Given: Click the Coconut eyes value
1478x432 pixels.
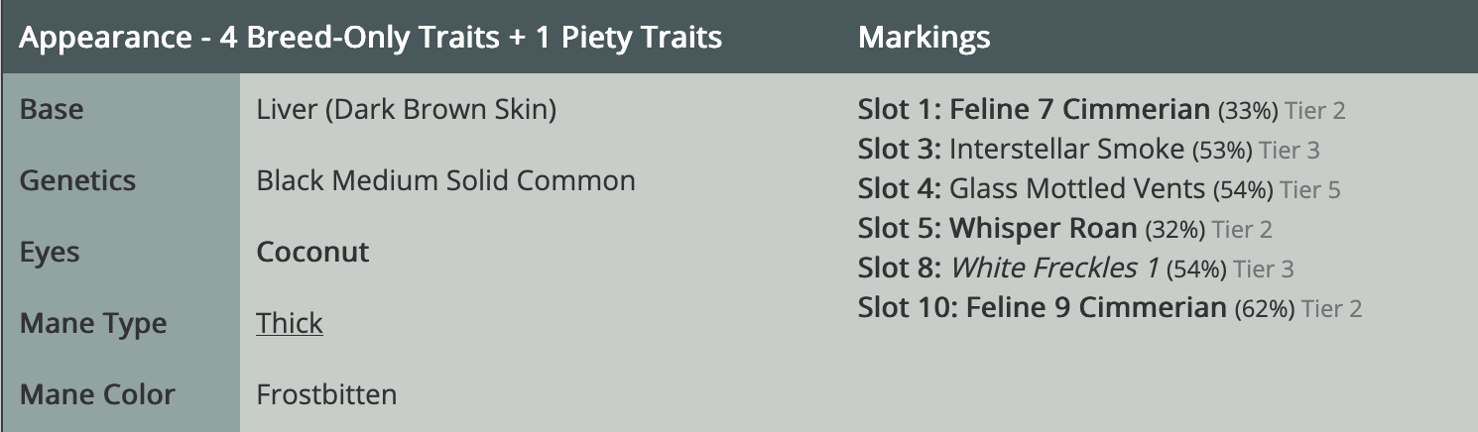Looking at the screenshot, I should pyautogui.click(x=312, y=252).
